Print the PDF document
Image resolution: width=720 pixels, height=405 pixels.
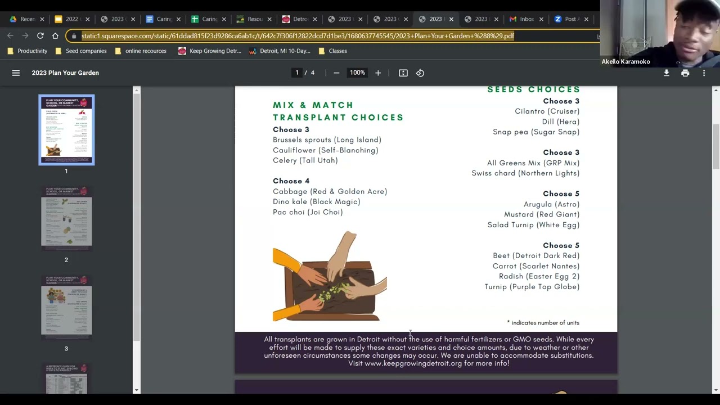[685, 73]
